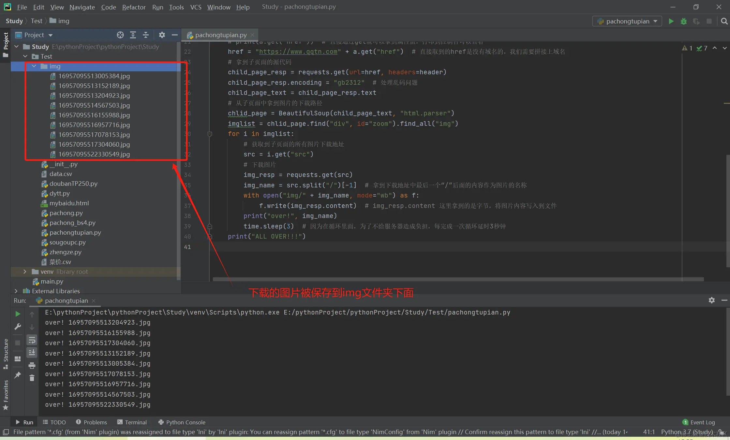This screenshot has height=440, width=730.
Task: Click the Stop icon in Run panel
Action: (x=18, y=343)
